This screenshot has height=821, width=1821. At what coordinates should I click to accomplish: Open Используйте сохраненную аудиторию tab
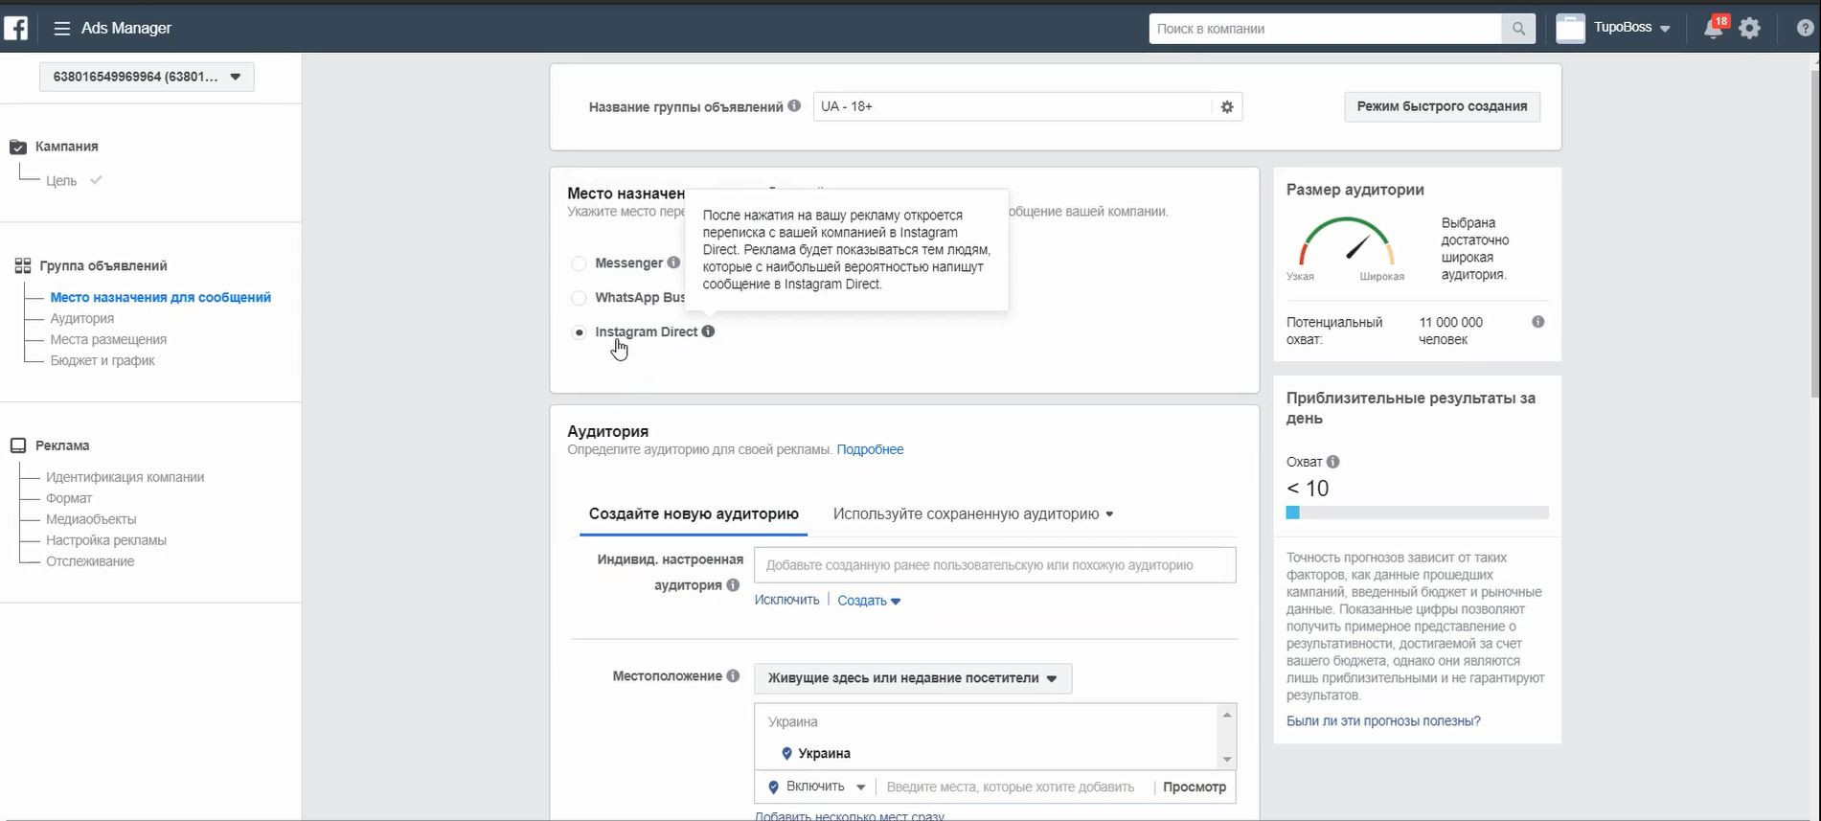[x=972, y=514]
